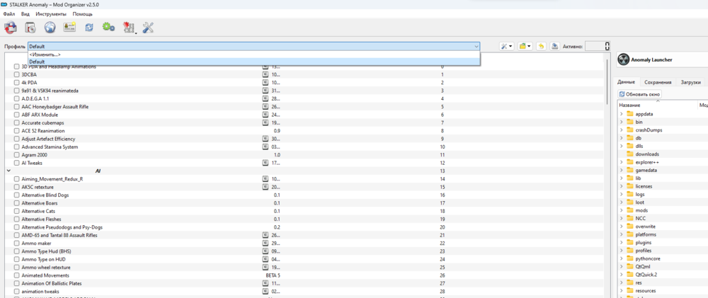
Task: Expand the explorer++ folder
Action: 622,162
